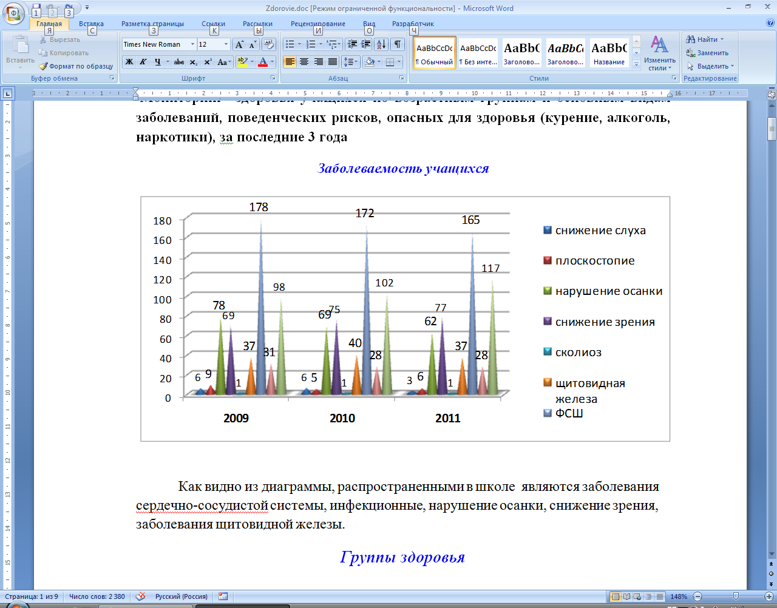Open the Рассылки tab
Image resolution: width=777 pixels, height=608 pixels.
click(x=257, y=24)
